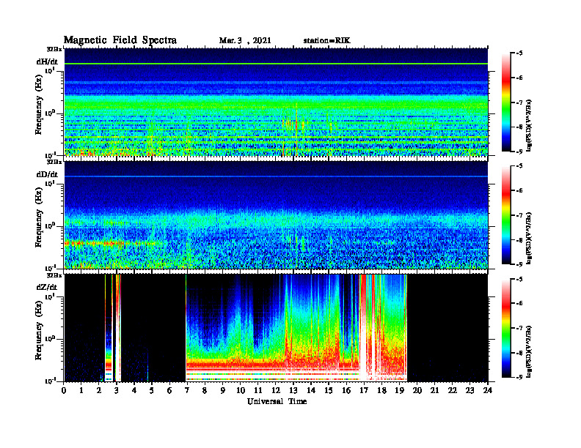Click the "-9" tick on dH/dt colorbar
The image size is (581, 448).
coord(518,152)
